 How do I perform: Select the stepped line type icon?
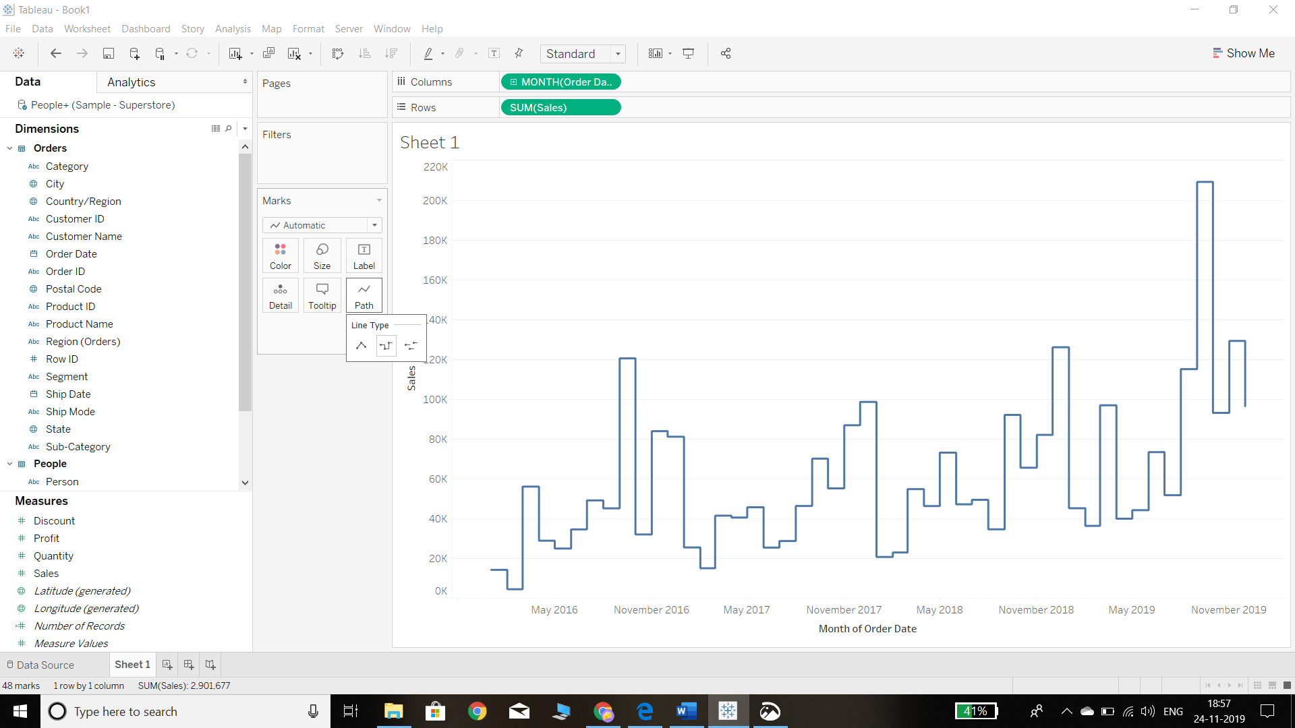[x=386, y=346]
